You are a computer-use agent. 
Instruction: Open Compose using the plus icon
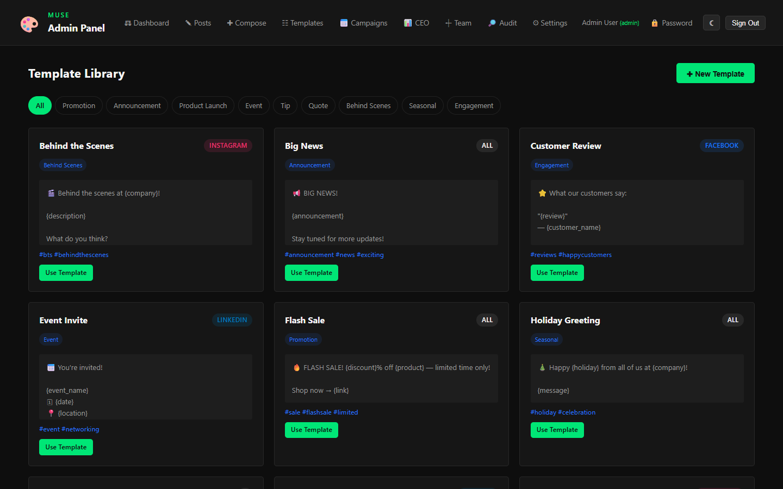point(230,23)
